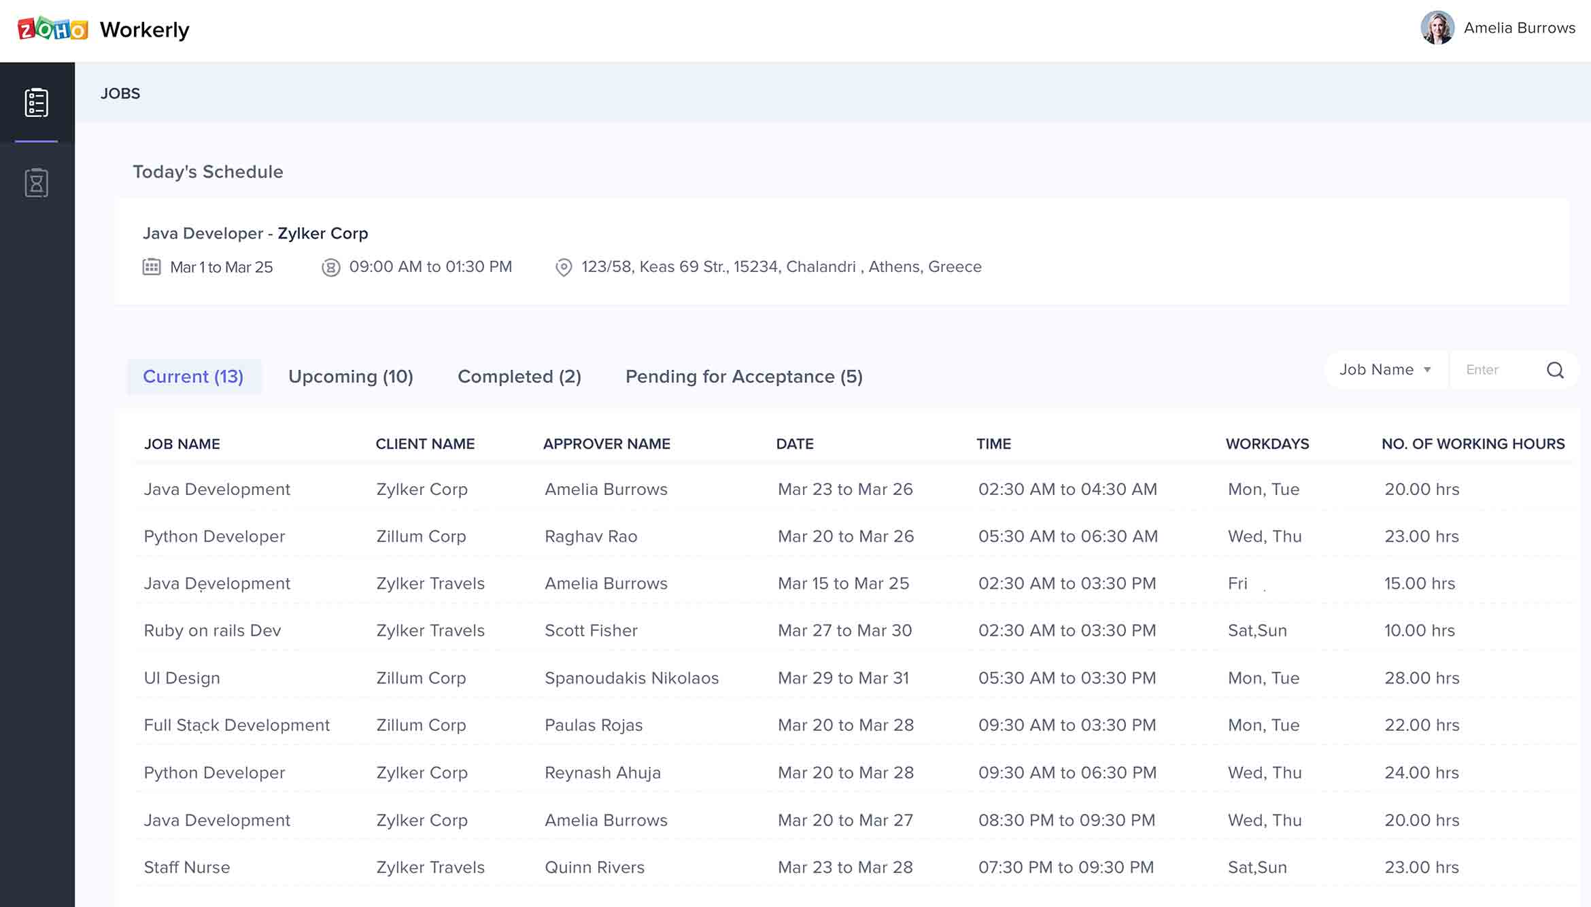Click the APPROVER NAME column header
The height and width of the screenshot is (907, 1591).
click(606, 444)
